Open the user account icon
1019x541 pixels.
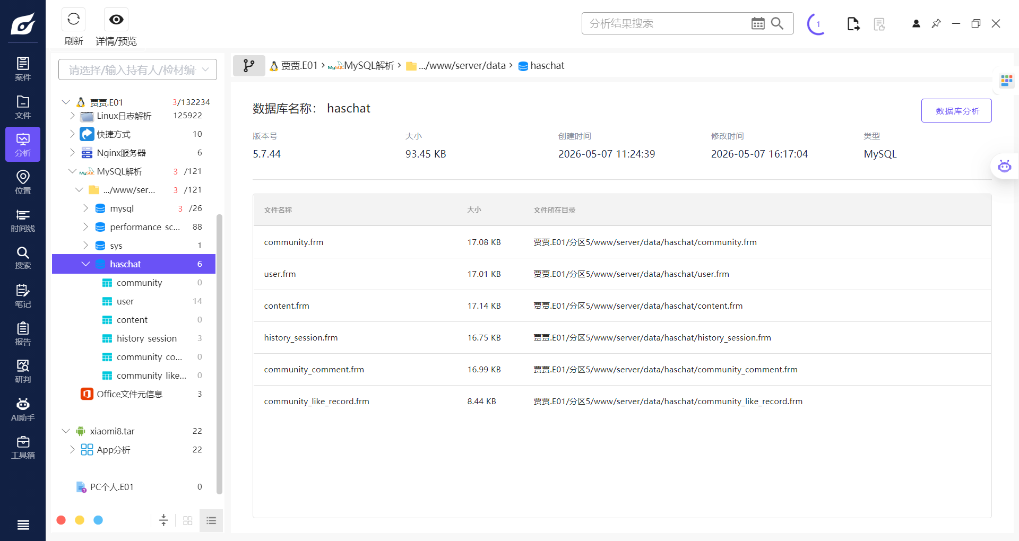[916, 23]
